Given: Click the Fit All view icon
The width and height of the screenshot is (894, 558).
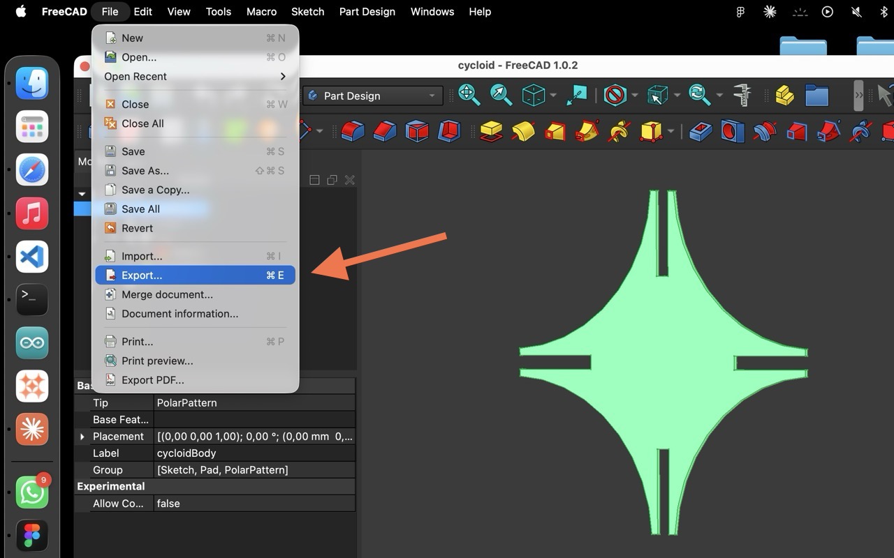Looking at the screenshot, I should coord(469,95).
